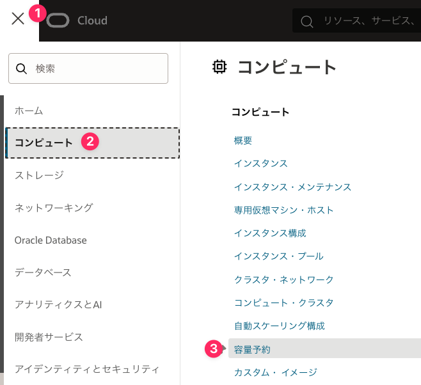Open the コンピュート・クラスタ link
This screenshot has width=421, height=385.
pyautogui.click(x=283, y=302)
